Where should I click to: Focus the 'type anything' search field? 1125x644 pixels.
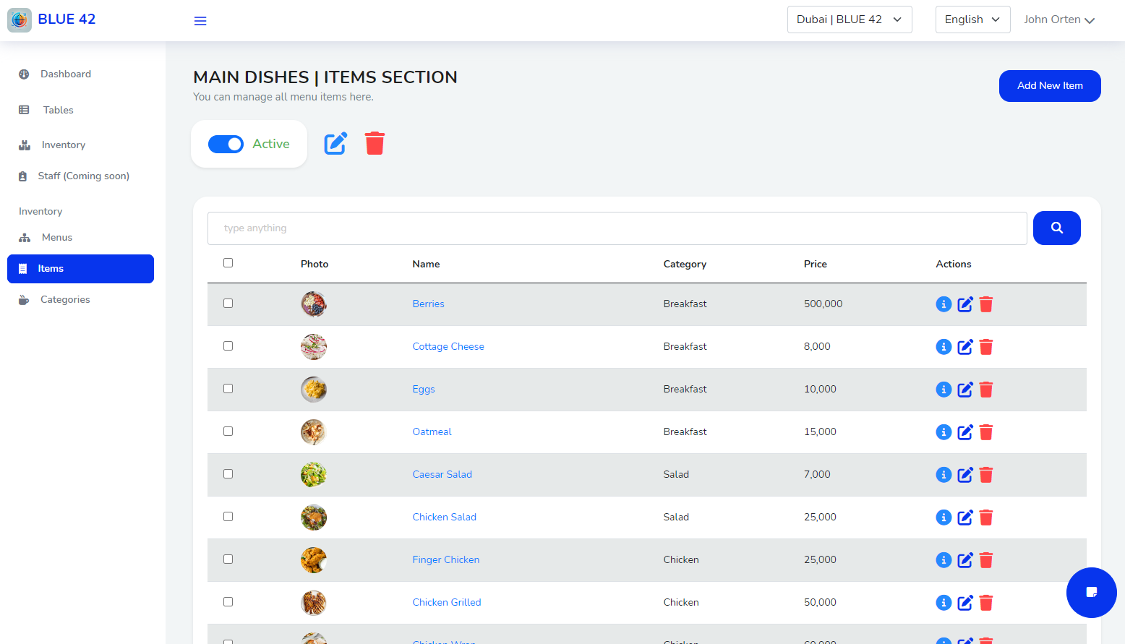click(x=616, y=228)
